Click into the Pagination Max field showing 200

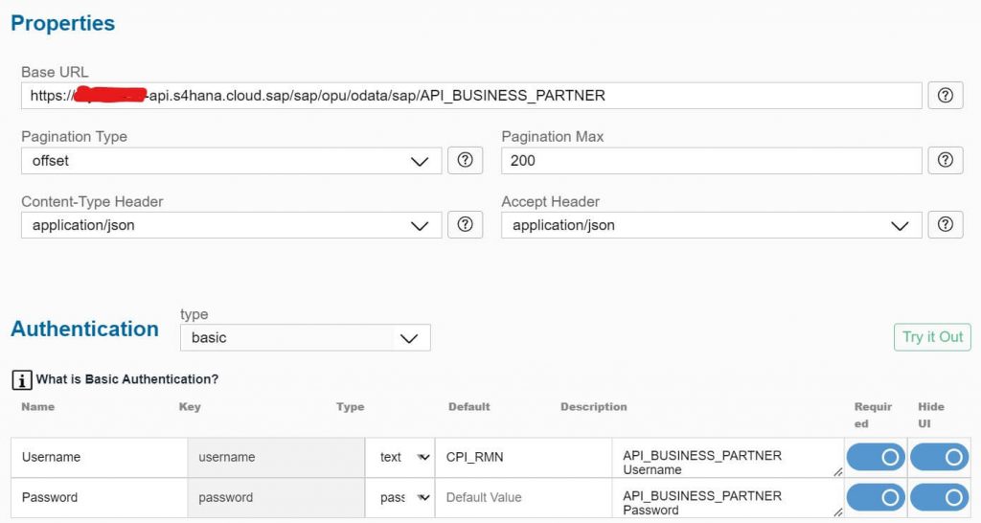(712, 161)
